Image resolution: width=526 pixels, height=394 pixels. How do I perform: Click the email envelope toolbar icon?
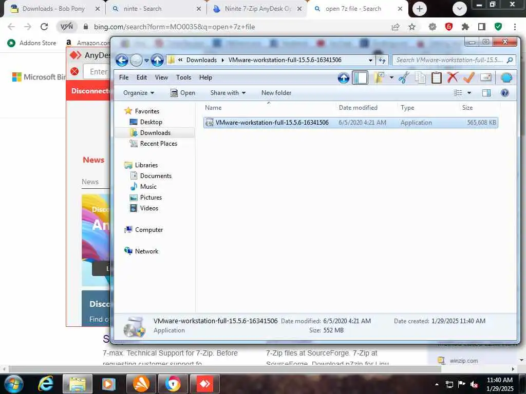pos(486,78)
